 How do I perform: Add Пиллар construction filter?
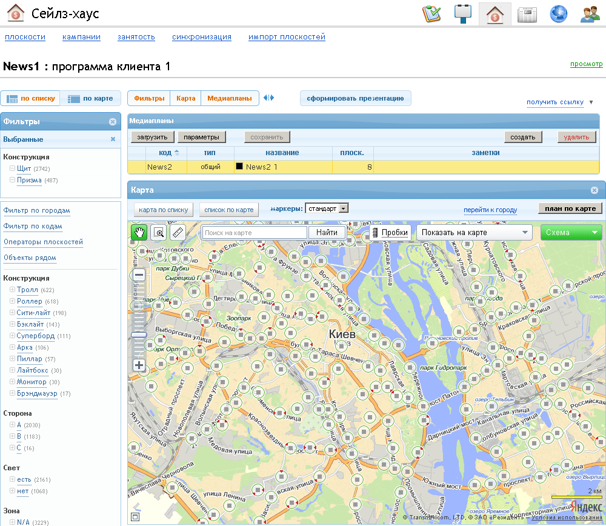tap(12, 359)
